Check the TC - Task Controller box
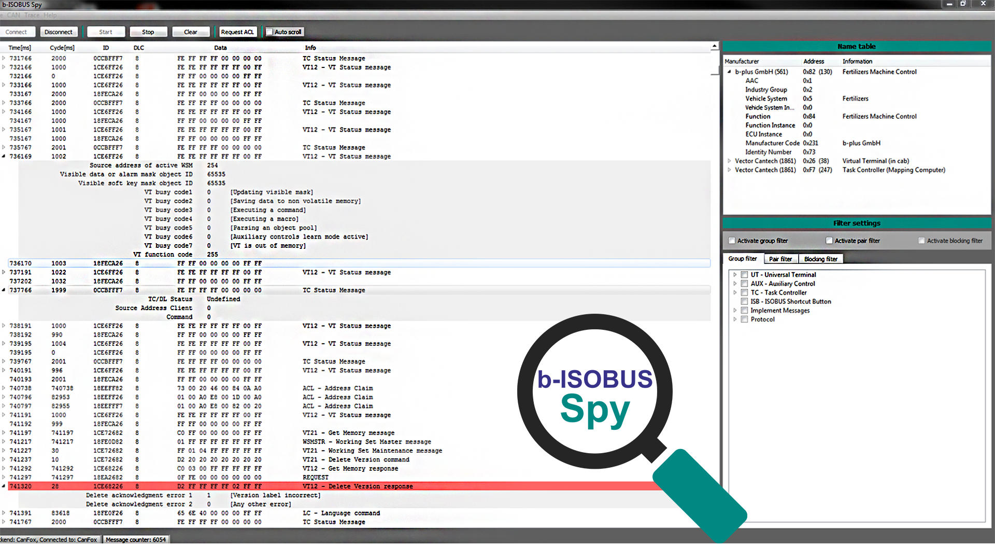995x560 pixels. click(744, 292)
